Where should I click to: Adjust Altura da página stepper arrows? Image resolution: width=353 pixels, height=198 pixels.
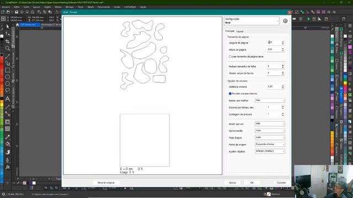pyautogui.click(x=283, y=50)
